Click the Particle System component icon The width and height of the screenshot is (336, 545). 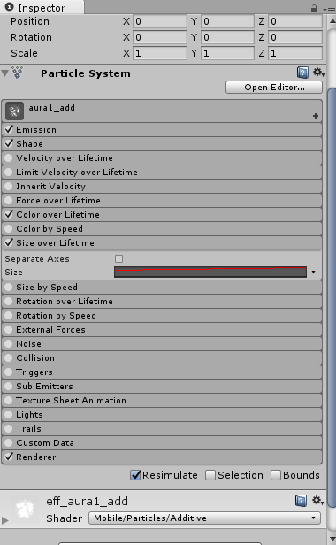pos(18,73)
